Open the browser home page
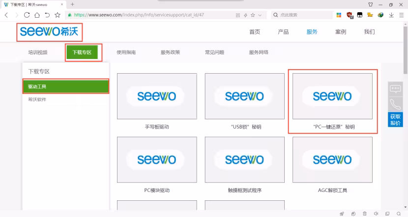Viewport: 408px width, 217px height. click(37, 15)
